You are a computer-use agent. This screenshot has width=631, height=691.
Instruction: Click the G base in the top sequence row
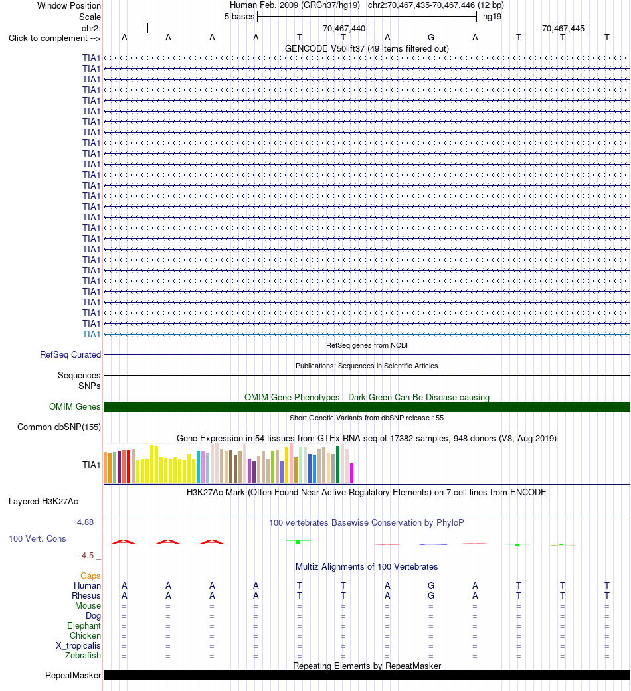point(431,37)
